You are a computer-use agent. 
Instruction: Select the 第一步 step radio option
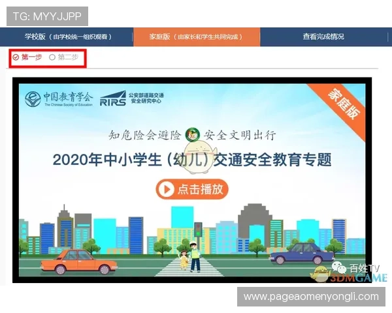click(27, 57)
